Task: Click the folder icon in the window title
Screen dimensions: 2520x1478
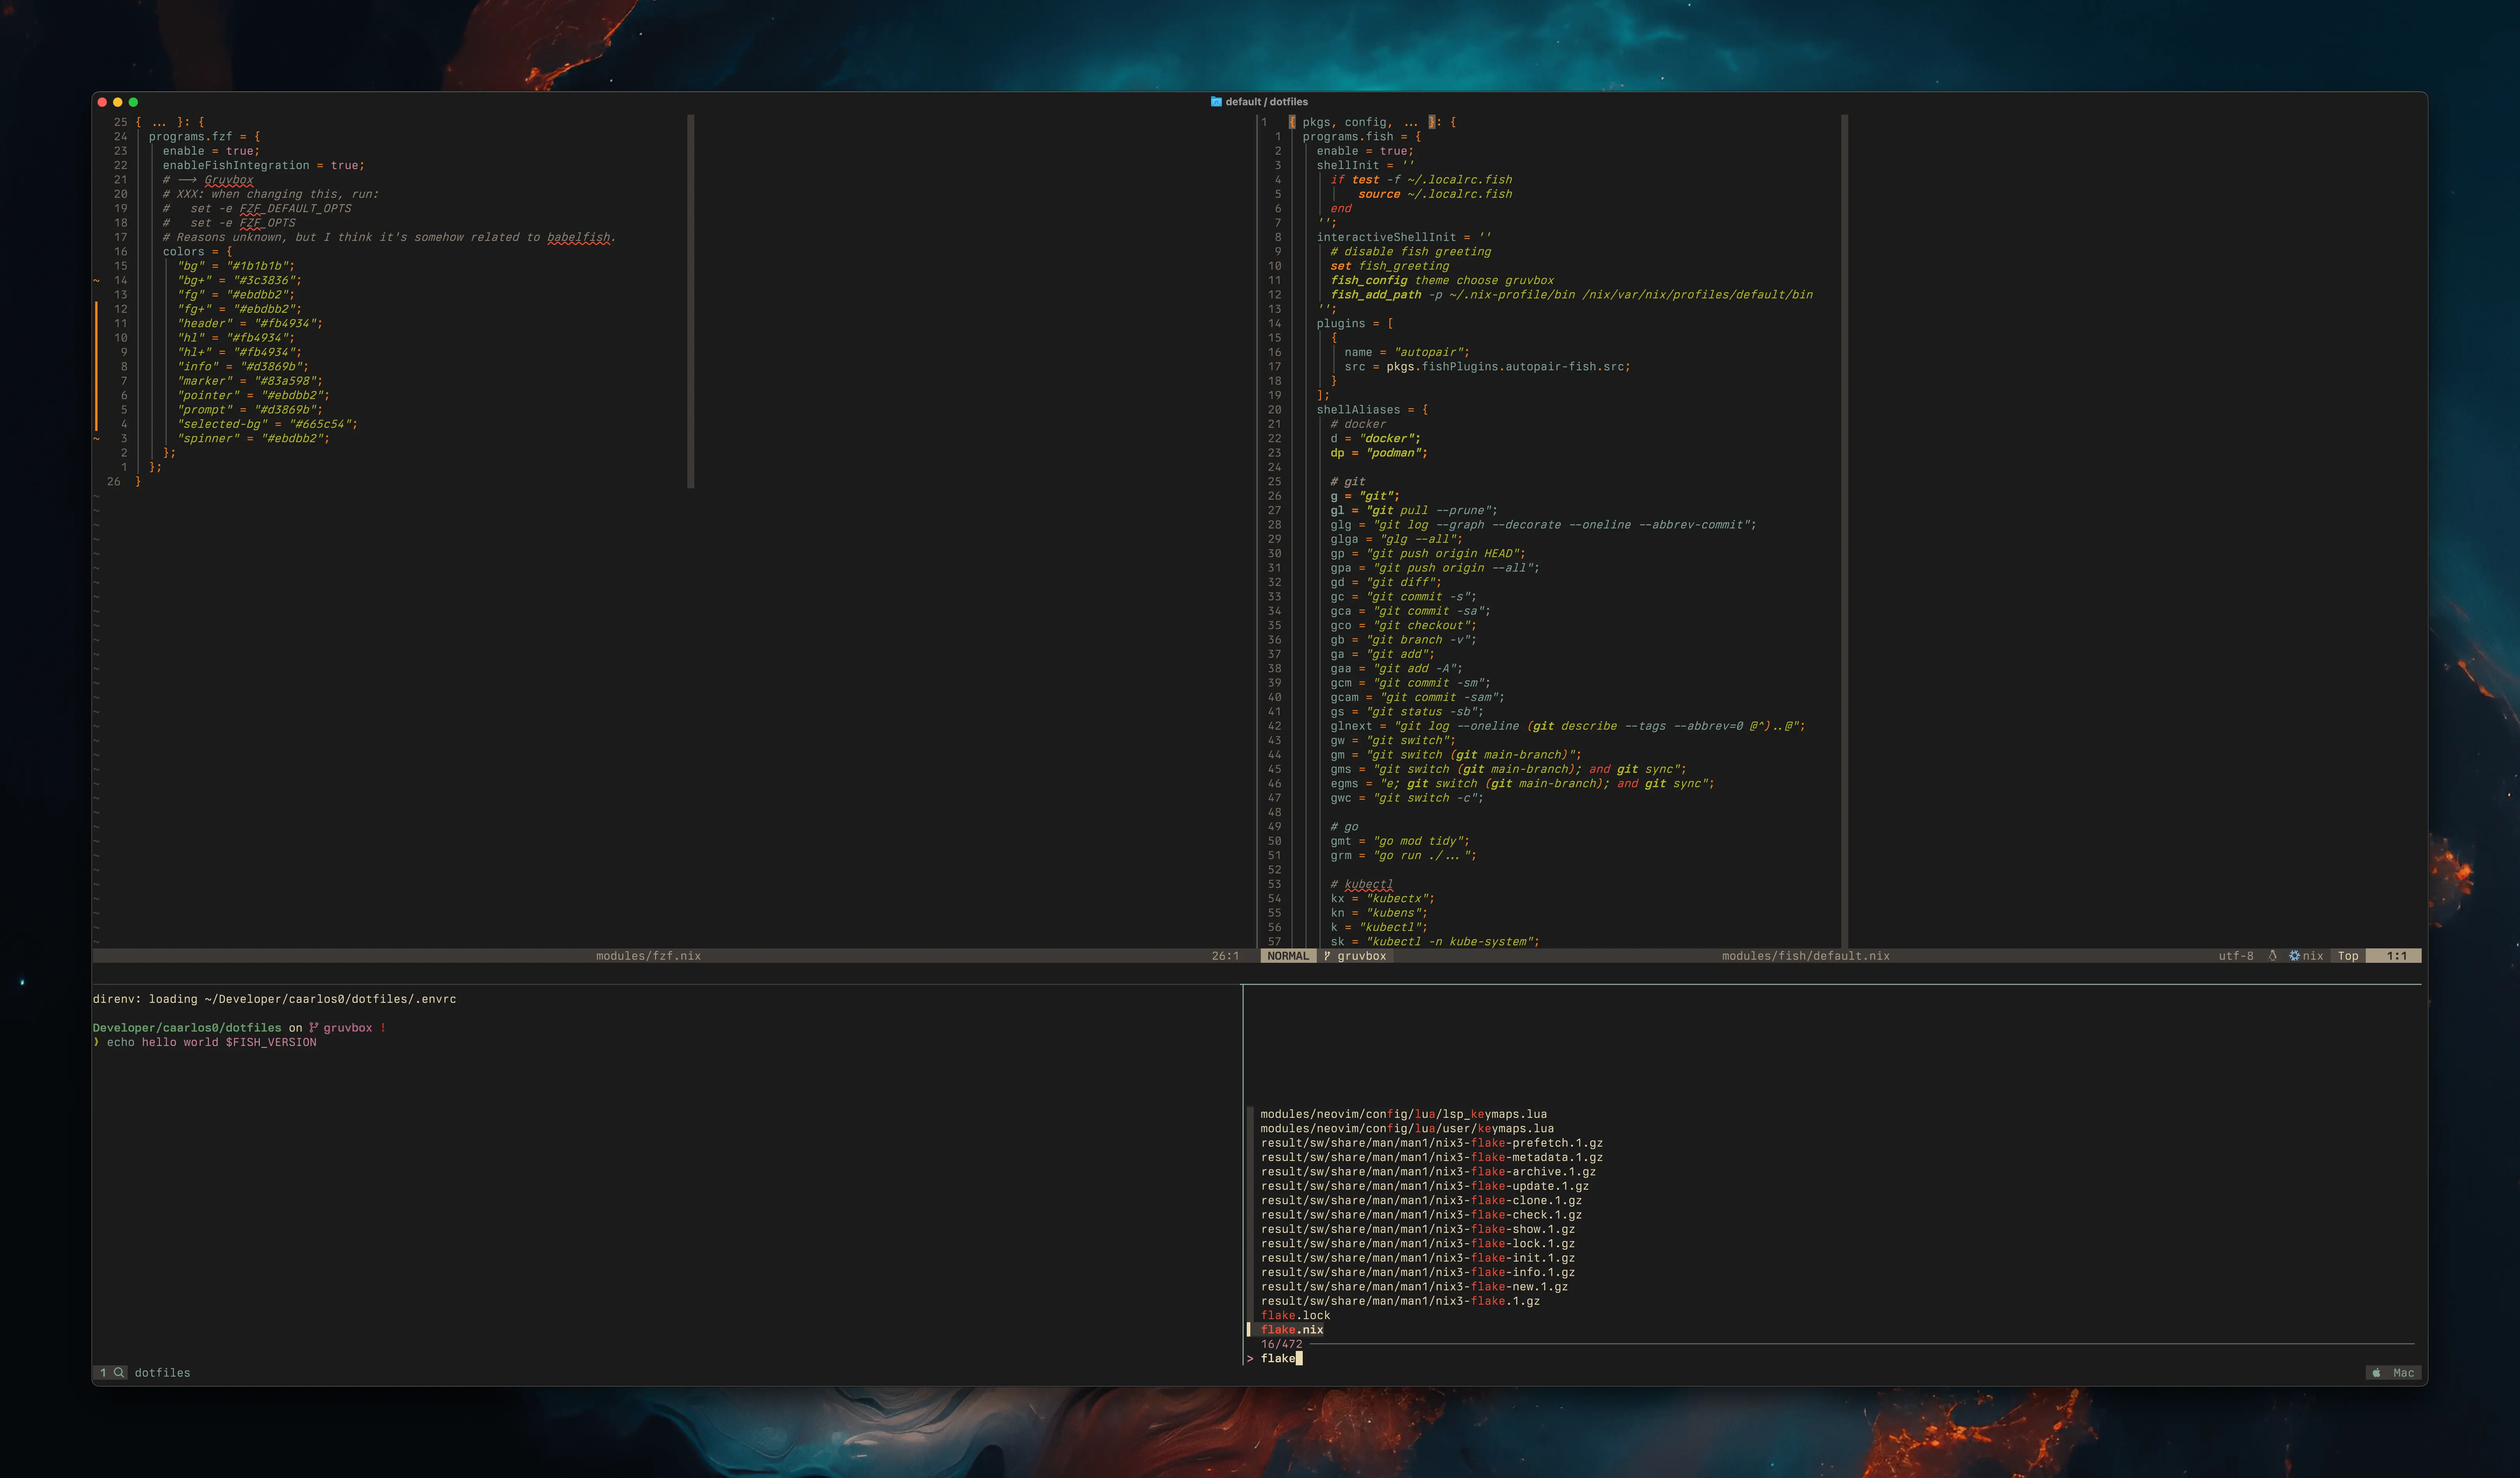Action: point(1216,102)
